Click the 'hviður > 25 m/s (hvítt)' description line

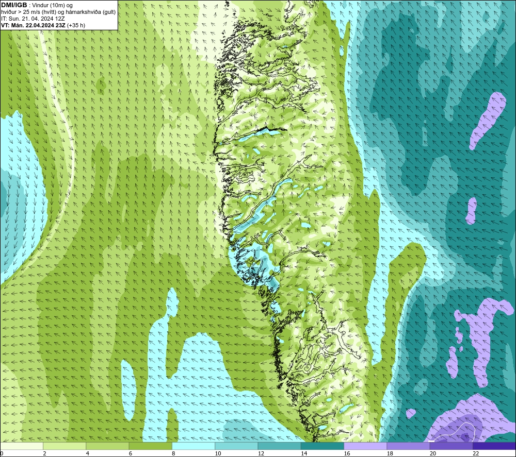[58, 12]
